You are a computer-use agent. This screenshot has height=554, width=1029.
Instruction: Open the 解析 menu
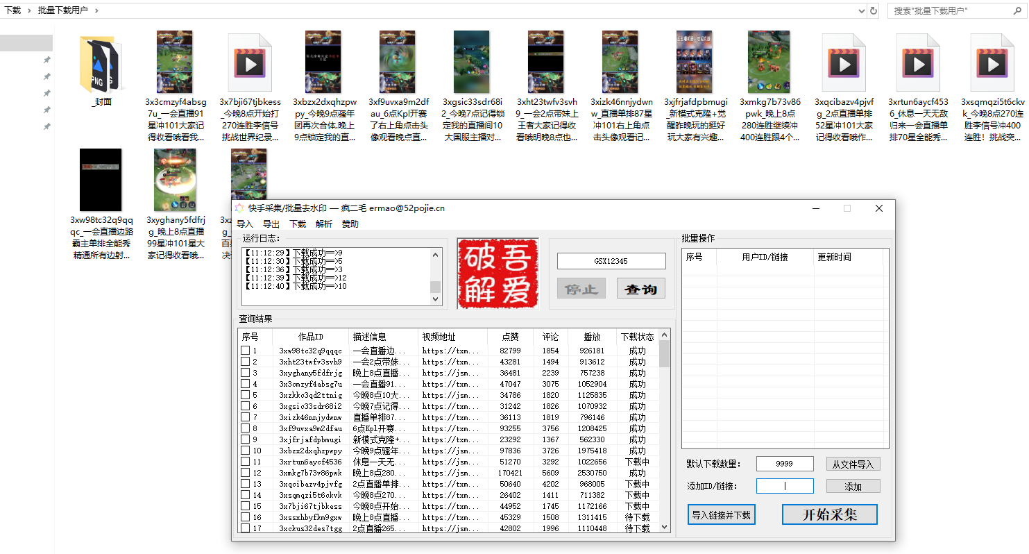click(324, 224)
